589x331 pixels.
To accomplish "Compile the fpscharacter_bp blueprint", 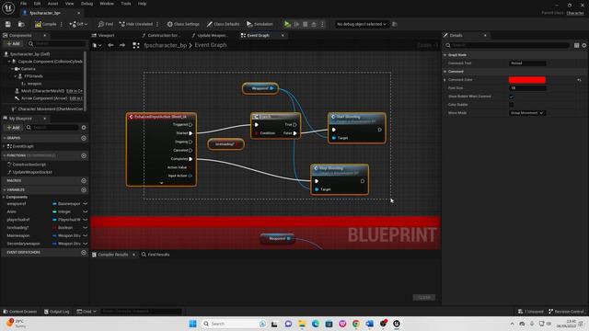I will click(45, 24).
